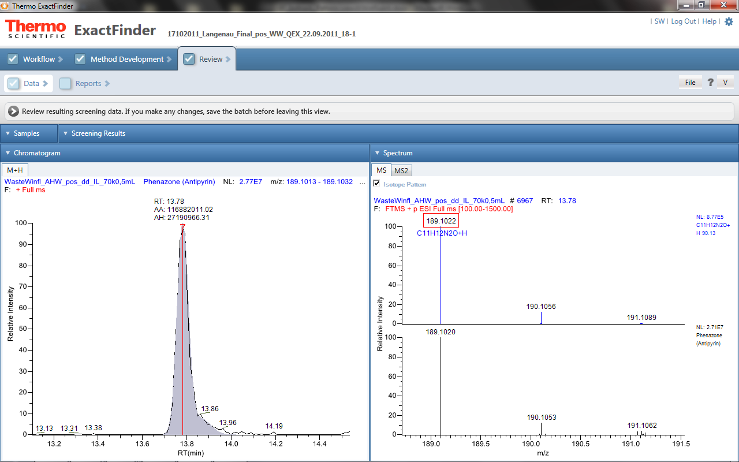Click the Method Development checkmark icon
739x462 pixels.
coord(80,59)
